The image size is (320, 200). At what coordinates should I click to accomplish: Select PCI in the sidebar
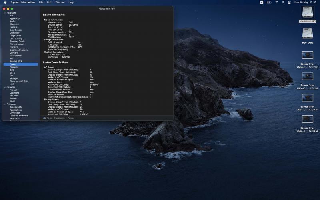(x=11, y=58)
